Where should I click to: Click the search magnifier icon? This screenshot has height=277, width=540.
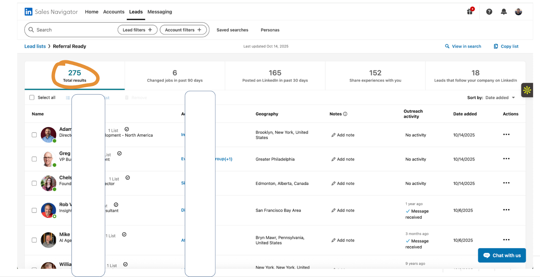[31, 30]
